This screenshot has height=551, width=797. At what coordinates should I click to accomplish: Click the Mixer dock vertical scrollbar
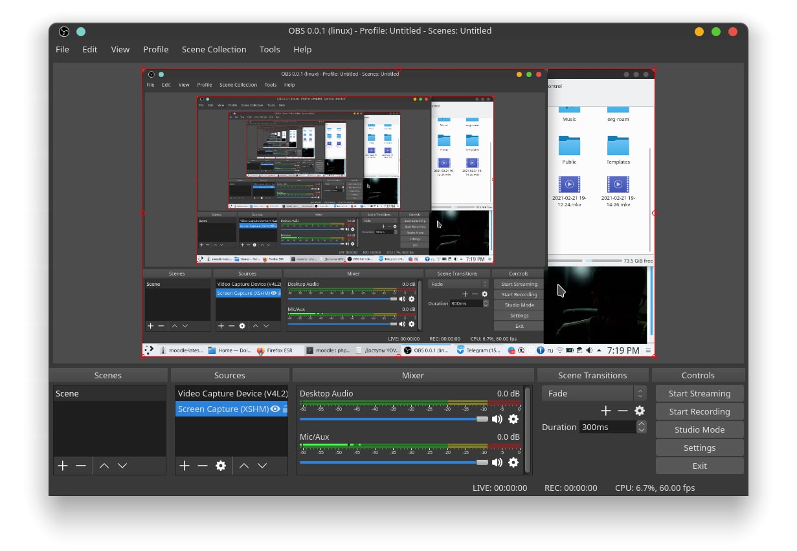[526, 429]
